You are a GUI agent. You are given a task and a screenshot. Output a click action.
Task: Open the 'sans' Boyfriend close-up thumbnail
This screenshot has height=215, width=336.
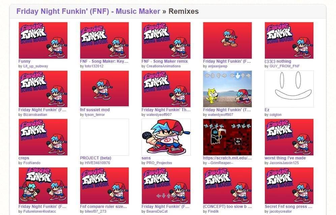pyautogui.click(x=166, y=137)
